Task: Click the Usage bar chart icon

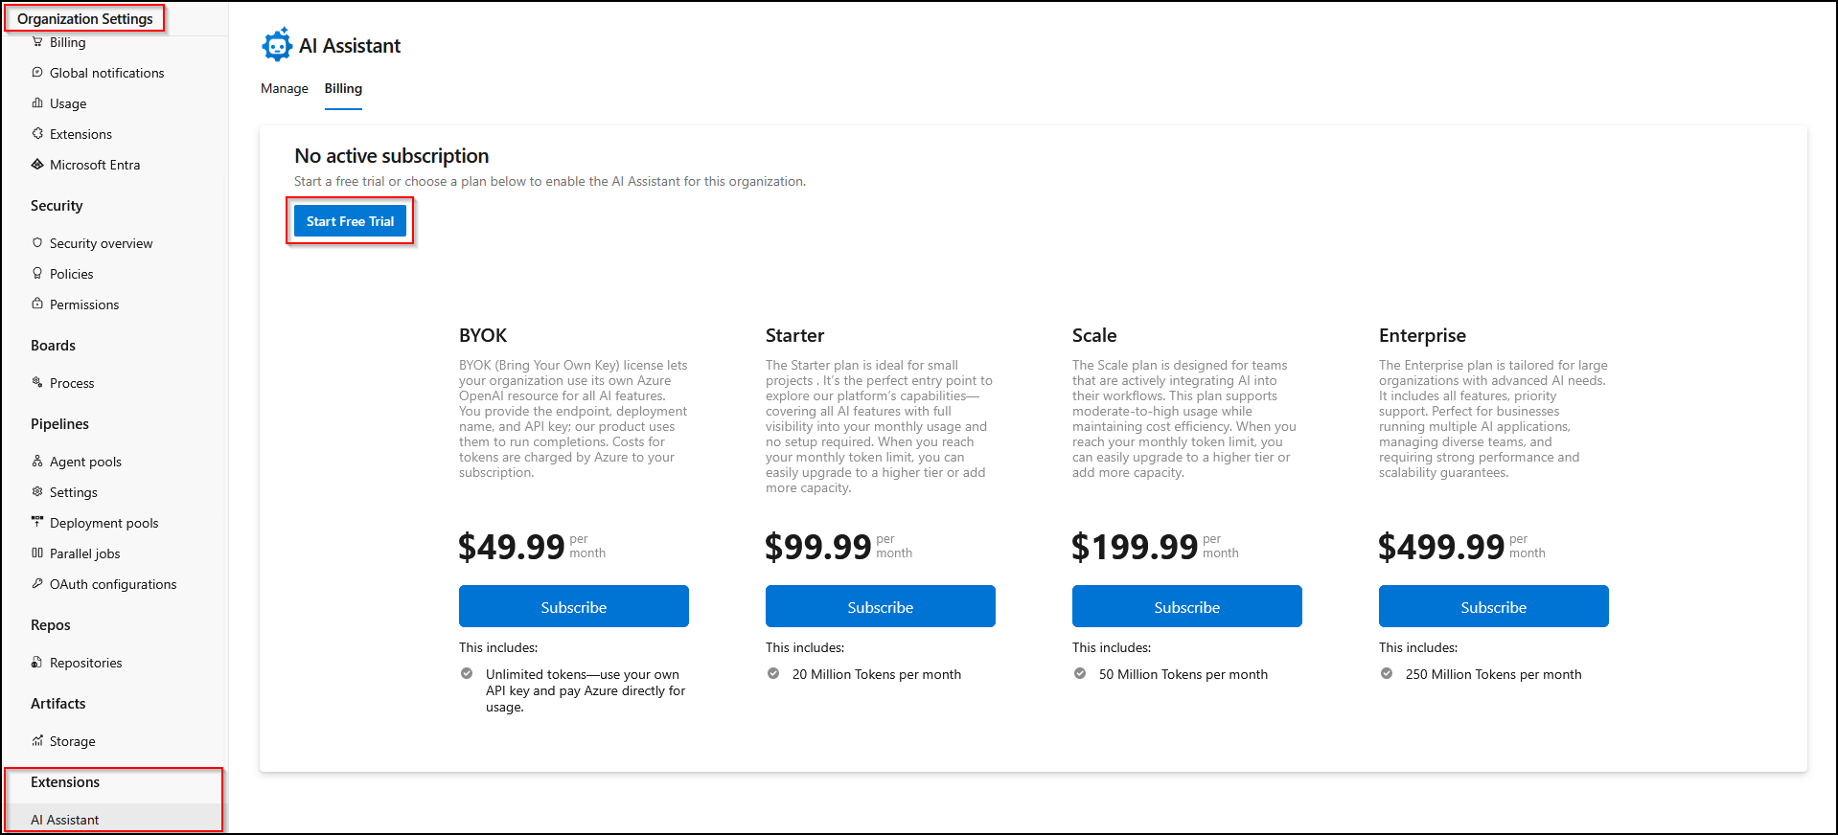Action: click(x=37, y=103)
